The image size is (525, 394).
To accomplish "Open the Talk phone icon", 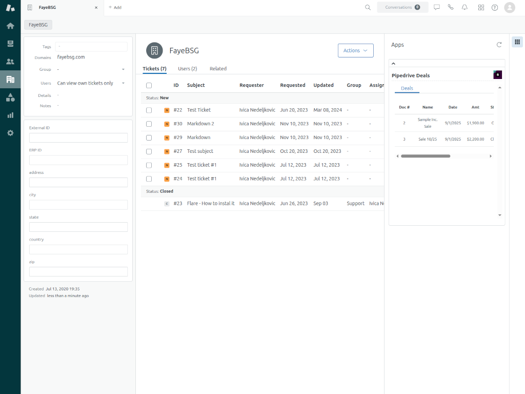I will pyautogui.click(x=451, y=7).
